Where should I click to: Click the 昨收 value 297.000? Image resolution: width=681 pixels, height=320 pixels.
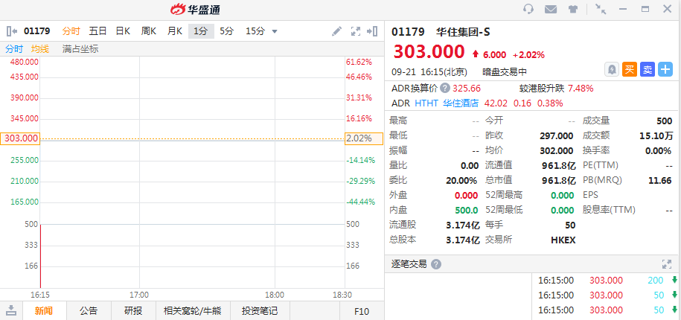click(x=557, y=136)
